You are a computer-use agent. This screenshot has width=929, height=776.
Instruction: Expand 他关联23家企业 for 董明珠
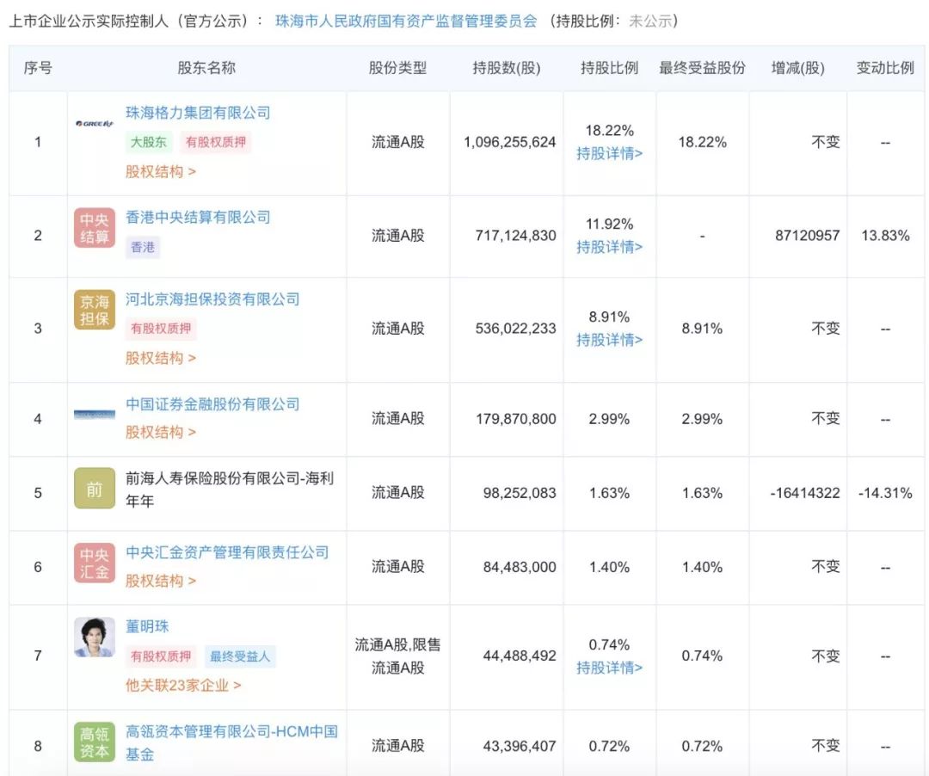tap(183, 686)
